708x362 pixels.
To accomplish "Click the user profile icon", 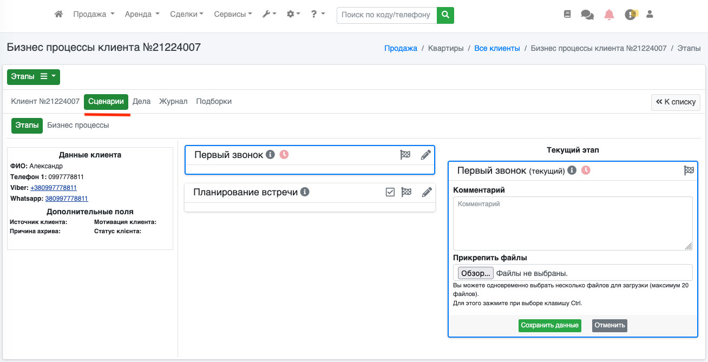I will 650,15.
